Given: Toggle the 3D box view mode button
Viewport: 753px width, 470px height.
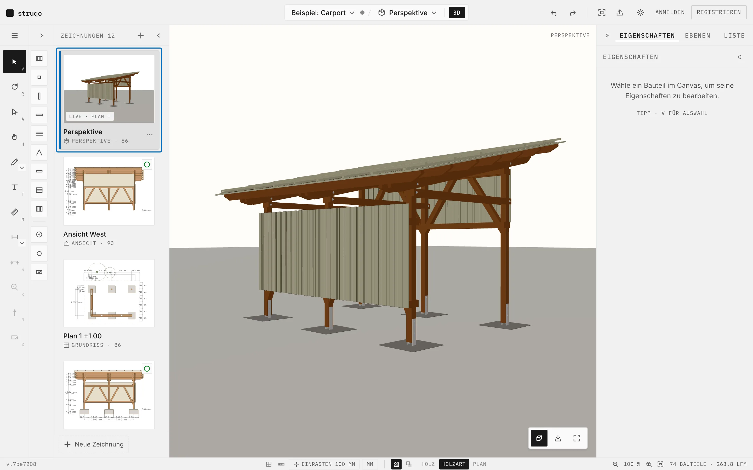Looking at the screenshot, I should pos(539,438).
